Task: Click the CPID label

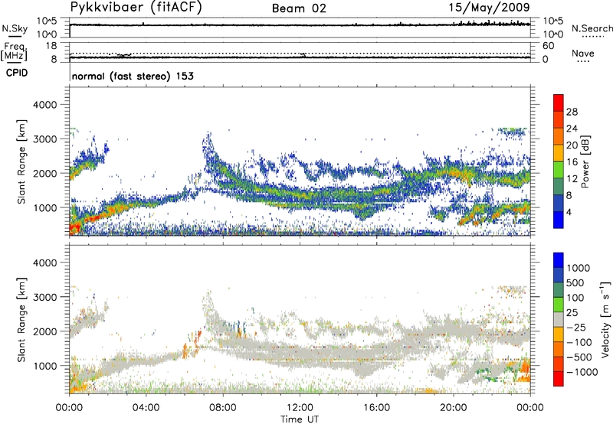Action: [17, 73]
